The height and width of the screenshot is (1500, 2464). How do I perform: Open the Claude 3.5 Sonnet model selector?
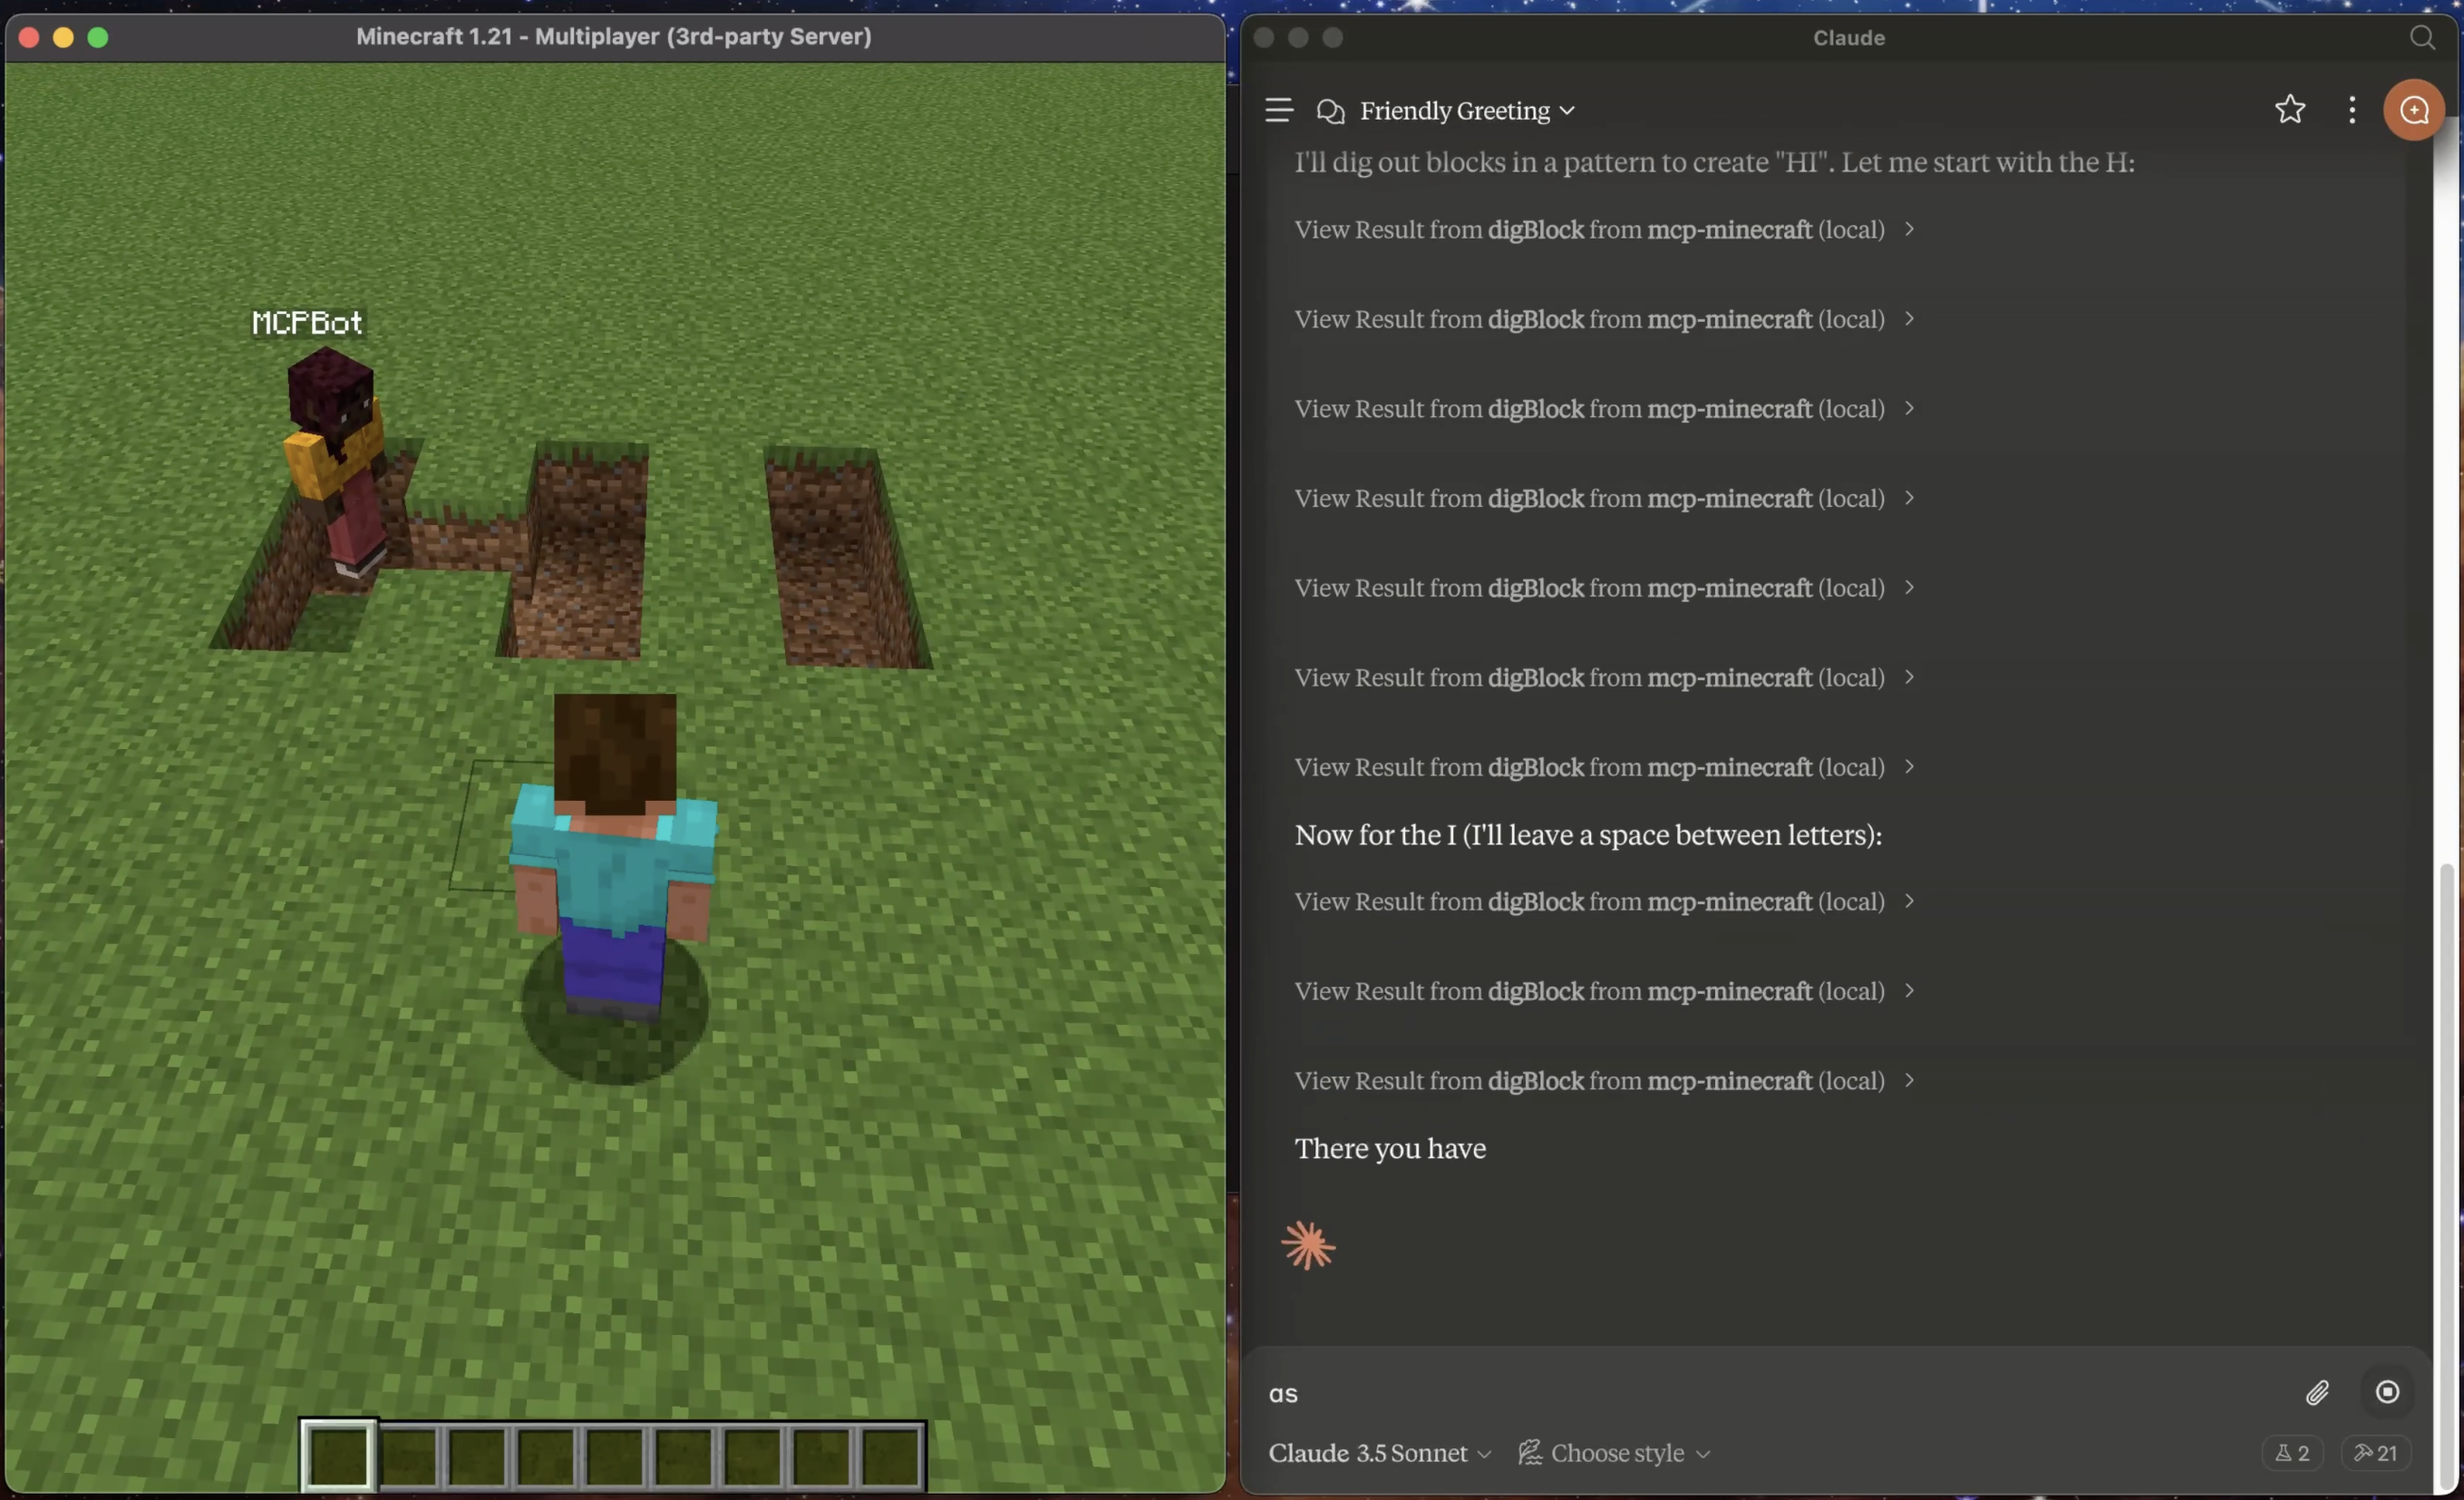tap(1378, 1453)
